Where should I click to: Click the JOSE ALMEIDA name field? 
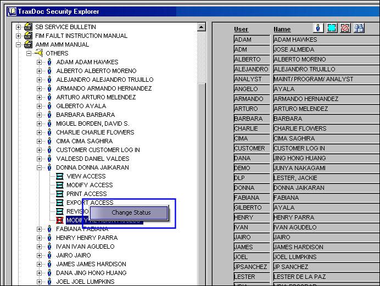[x=326, y=49]
